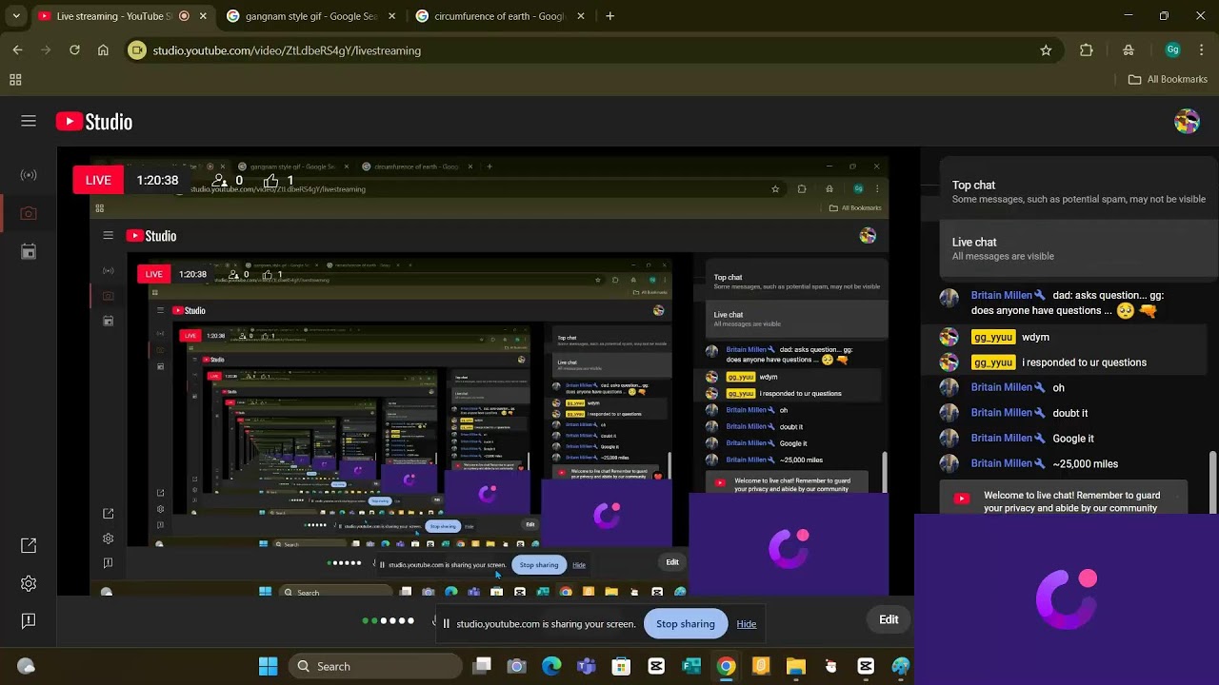Open the Manage calendar icon in the left sidebar
This screenshot has height=685, width=1219.
(29, 252)
